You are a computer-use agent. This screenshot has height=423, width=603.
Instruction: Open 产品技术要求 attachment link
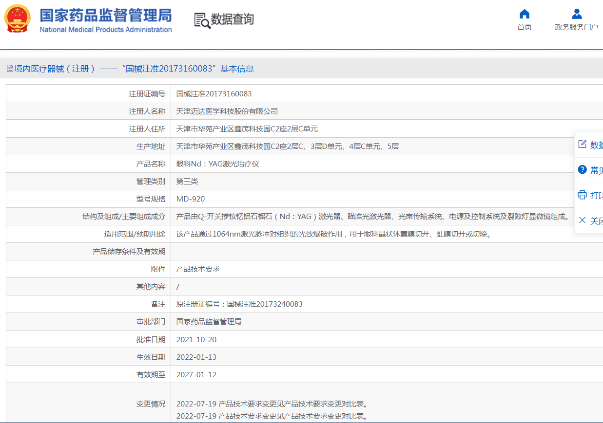198,269
